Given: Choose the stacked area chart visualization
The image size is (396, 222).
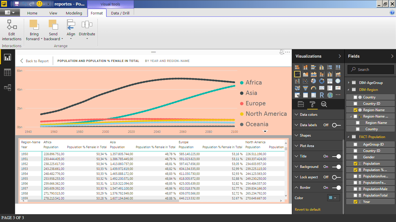Looking at the screenshot, I should coord(314,74).
